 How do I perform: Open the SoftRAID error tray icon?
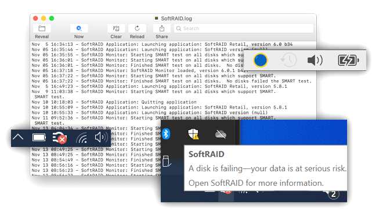[59, 138]
